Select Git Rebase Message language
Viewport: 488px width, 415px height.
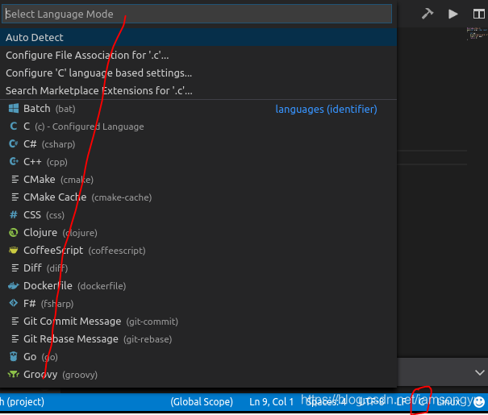198,339
